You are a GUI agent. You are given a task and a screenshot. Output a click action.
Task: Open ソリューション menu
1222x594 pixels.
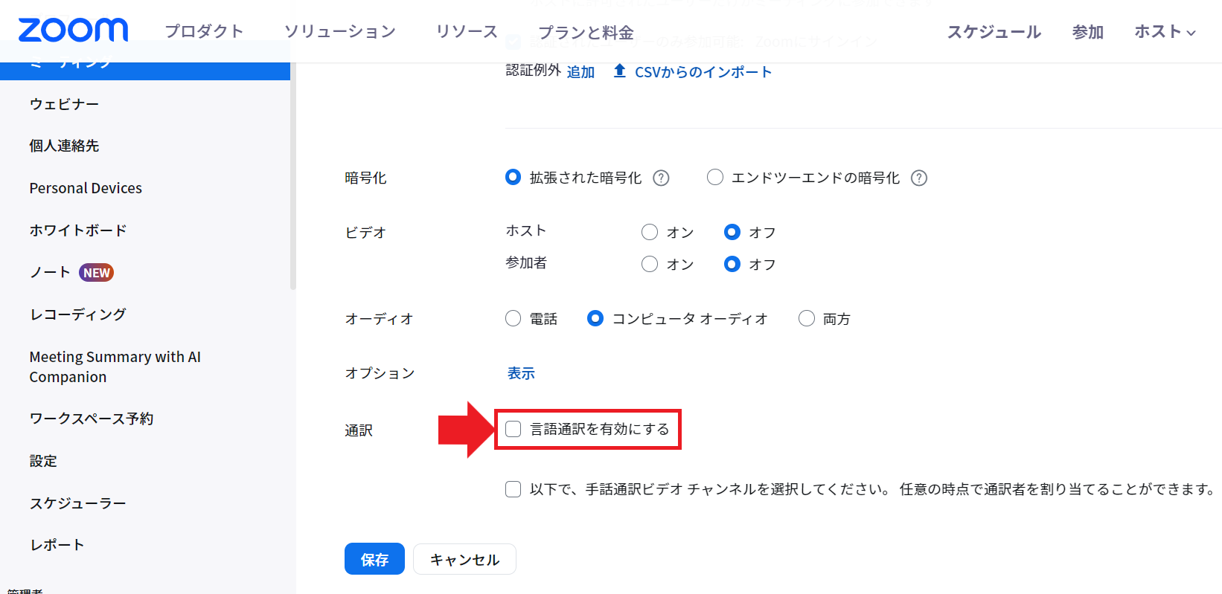(x=339, y=31)
